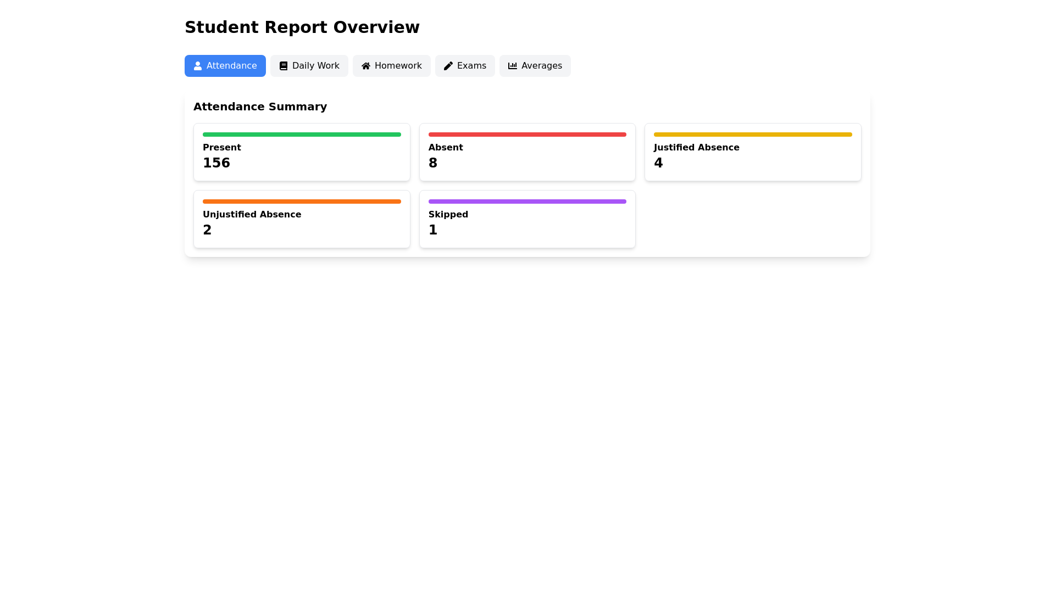The width and height of the screenshot is (1055, 593).
Task: Open the Homework tab label
Action: tap(398, 66)
